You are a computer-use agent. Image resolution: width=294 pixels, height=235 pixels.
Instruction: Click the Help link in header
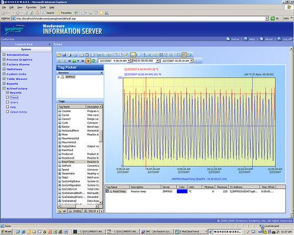(x=252, y=39)
